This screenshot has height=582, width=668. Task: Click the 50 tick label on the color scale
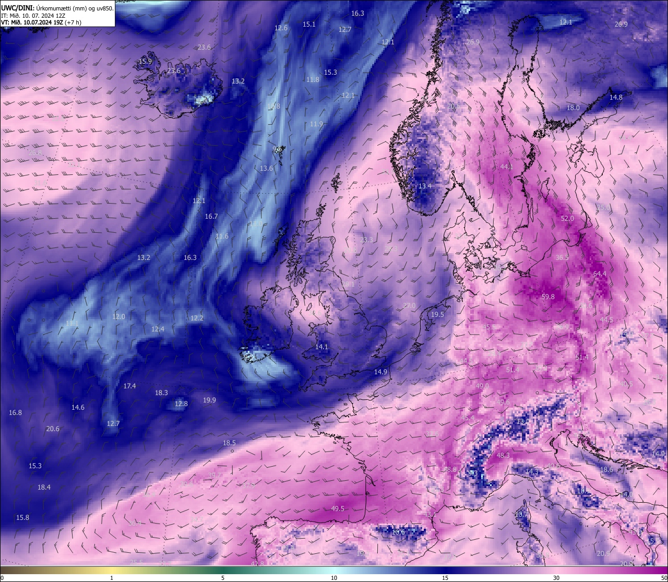tap(664, 577)
